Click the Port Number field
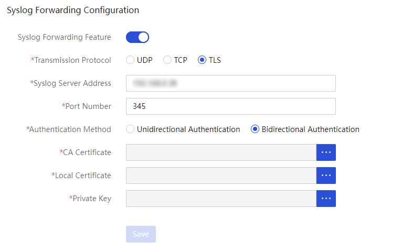This screenshot has height=252, width=412. pos(231,106)
